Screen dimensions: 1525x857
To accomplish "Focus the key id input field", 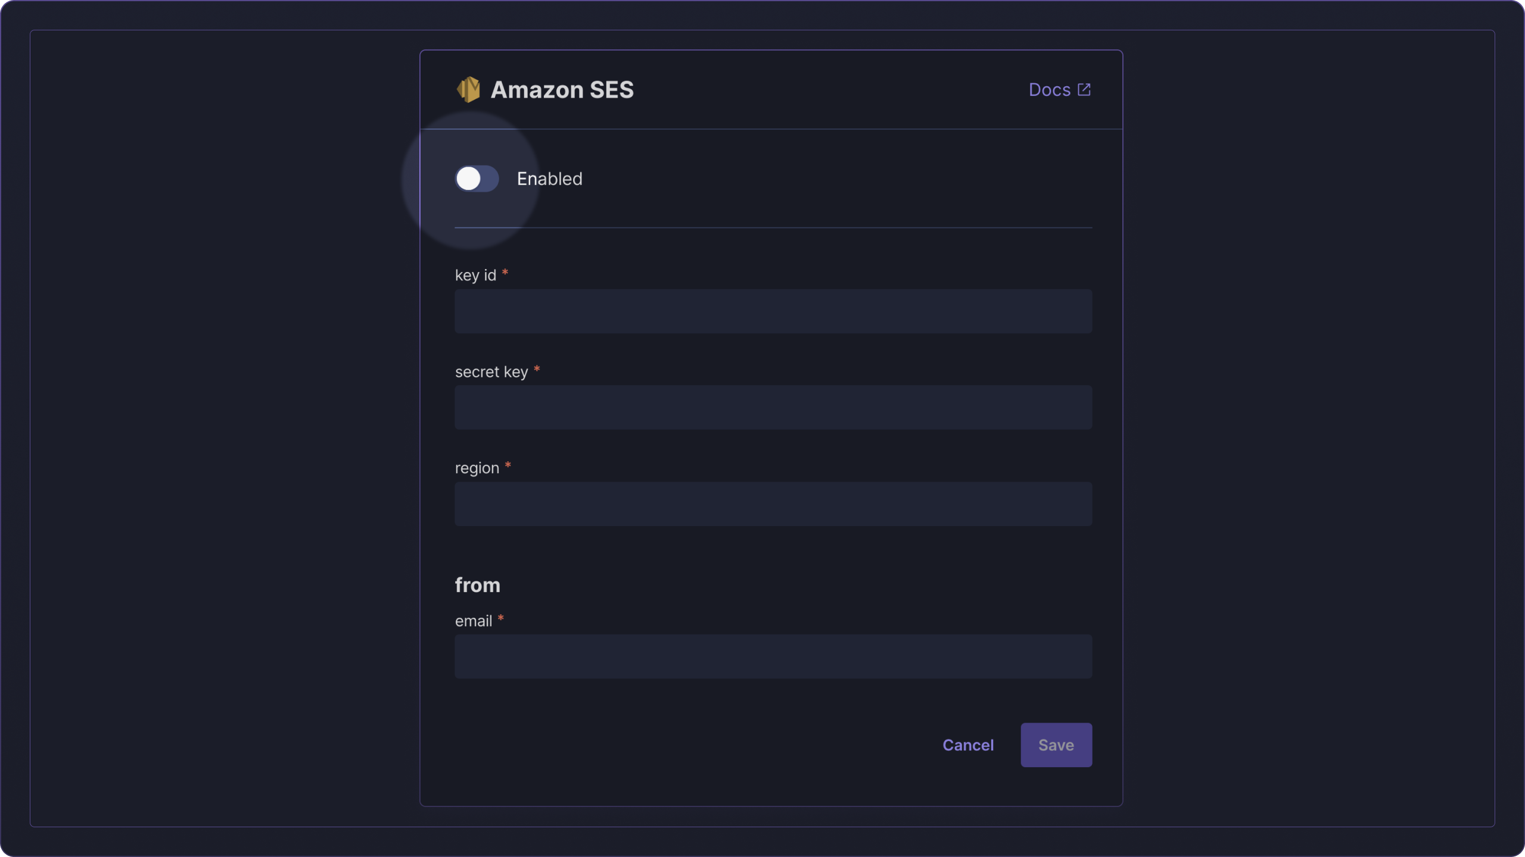I will [x=773, y=311].
